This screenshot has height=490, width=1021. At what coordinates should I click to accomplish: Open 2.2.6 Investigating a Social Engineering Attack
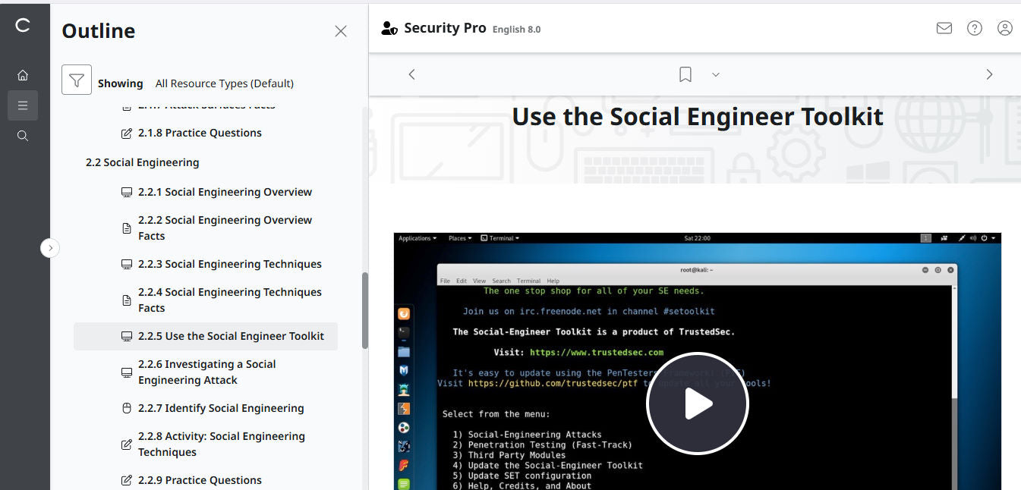click(206, 372)
